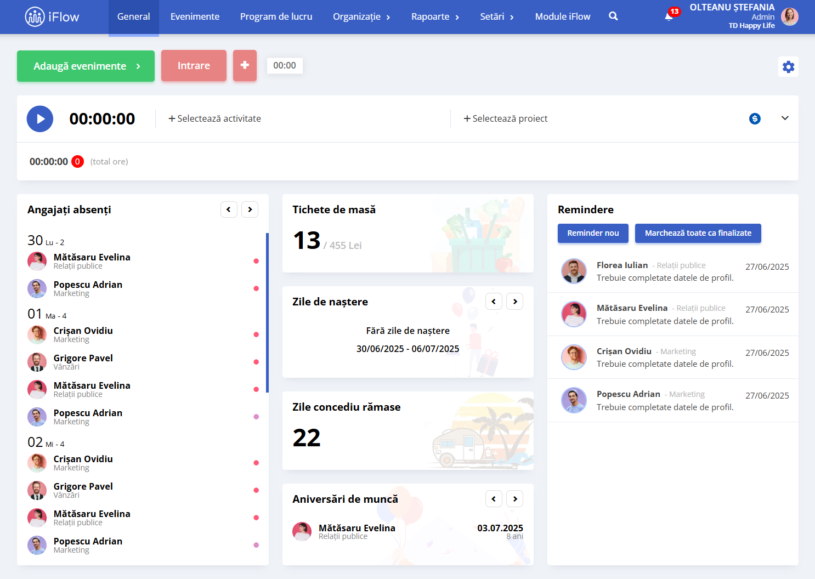
Task: Click the 00:00 time field
Action: click(285, 66)
